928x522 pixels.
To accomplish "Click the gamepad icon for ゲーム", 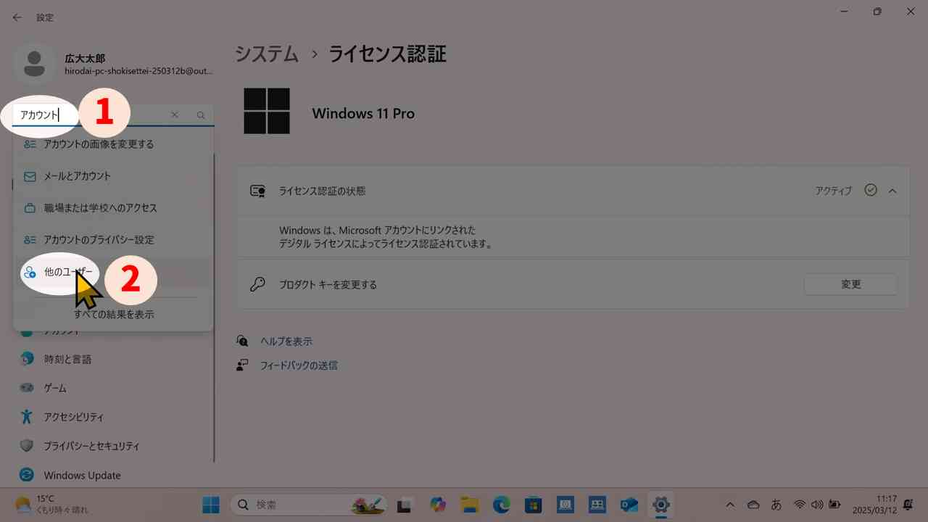I will tap(27, 388).
